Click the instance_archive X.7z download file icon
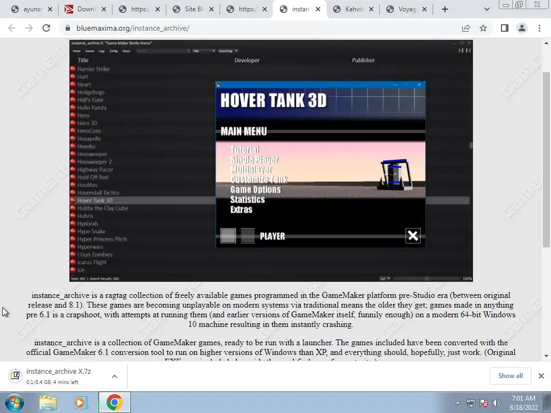 (x=16, y=376)
